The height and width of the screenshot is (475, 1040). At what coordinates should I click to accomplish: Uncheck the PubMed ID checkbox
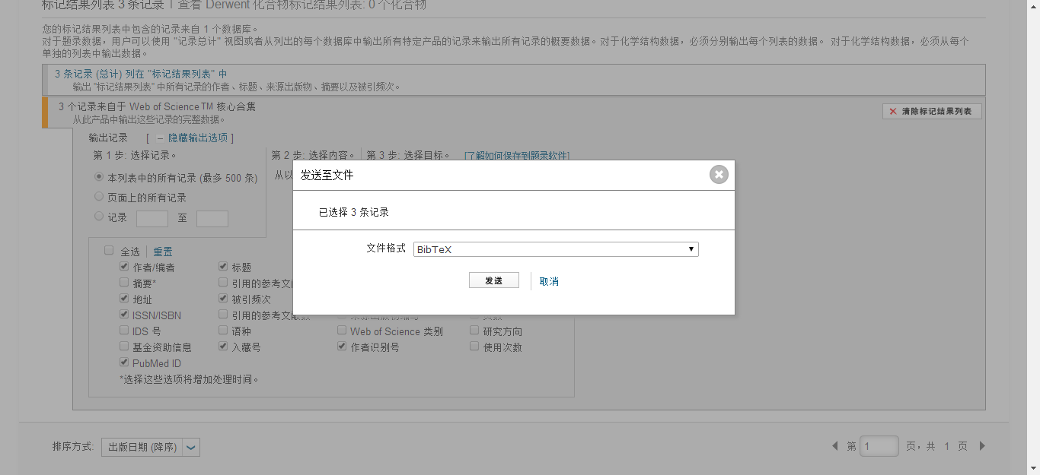124,363
